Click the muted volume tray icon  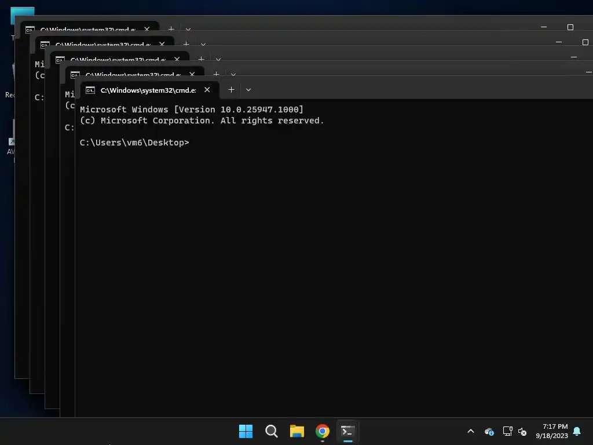click(522, 431)
